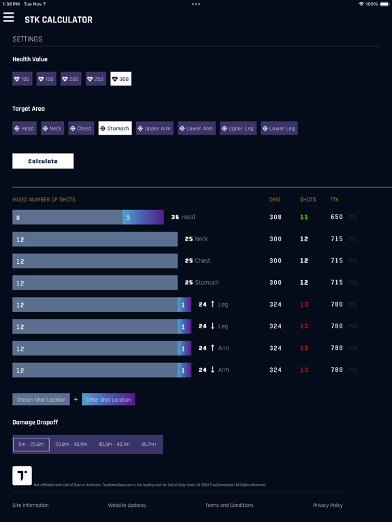Choose Lower Arm target area
The height and width of the screenshot is (522, 392).
(x=197, y=128)
